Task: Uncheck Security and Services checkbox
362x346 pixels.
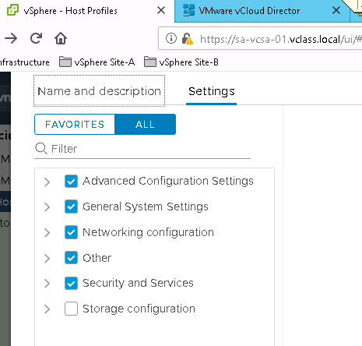Action: pyautogui.click(x=71, y=283)
